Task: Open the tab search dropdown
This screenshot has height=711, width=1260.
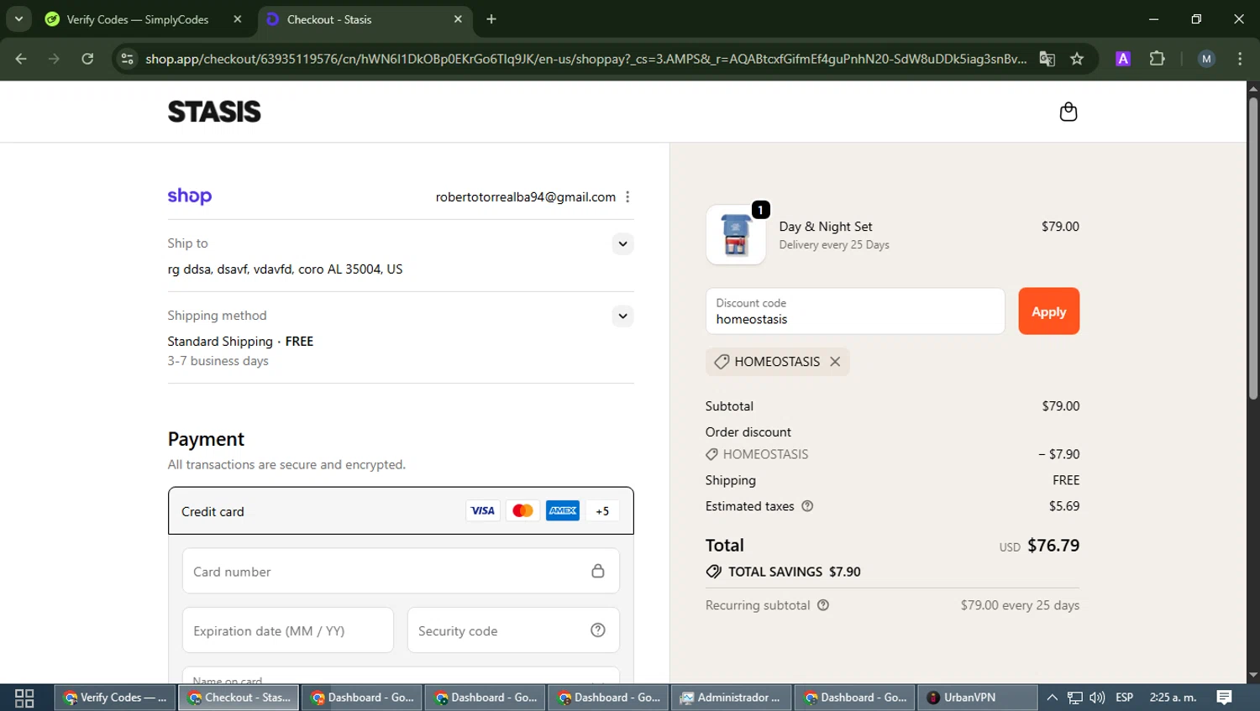Action: [x=18, y=18]
